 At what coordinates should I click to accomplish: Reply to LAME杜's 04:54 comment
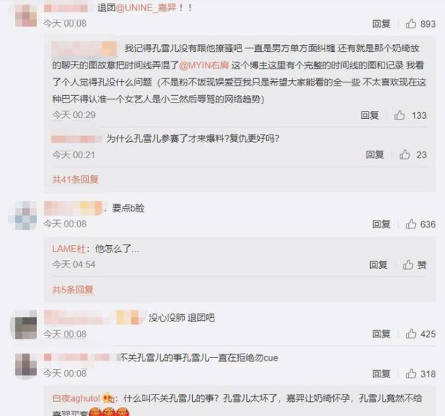pos(378,264)
